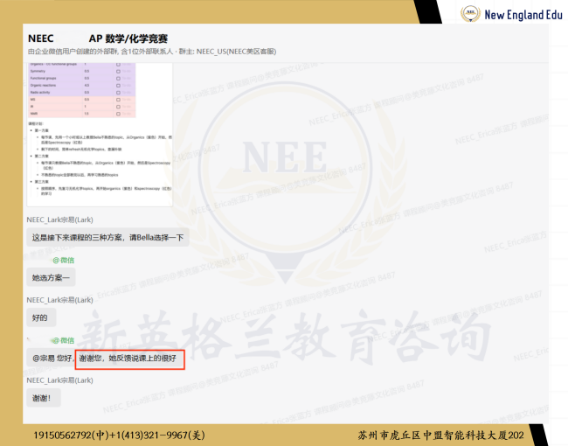Screen dimensions: 568x446
Task: Click the '第一方案' heading in the plan image
Action: click(x=42, y=130)
